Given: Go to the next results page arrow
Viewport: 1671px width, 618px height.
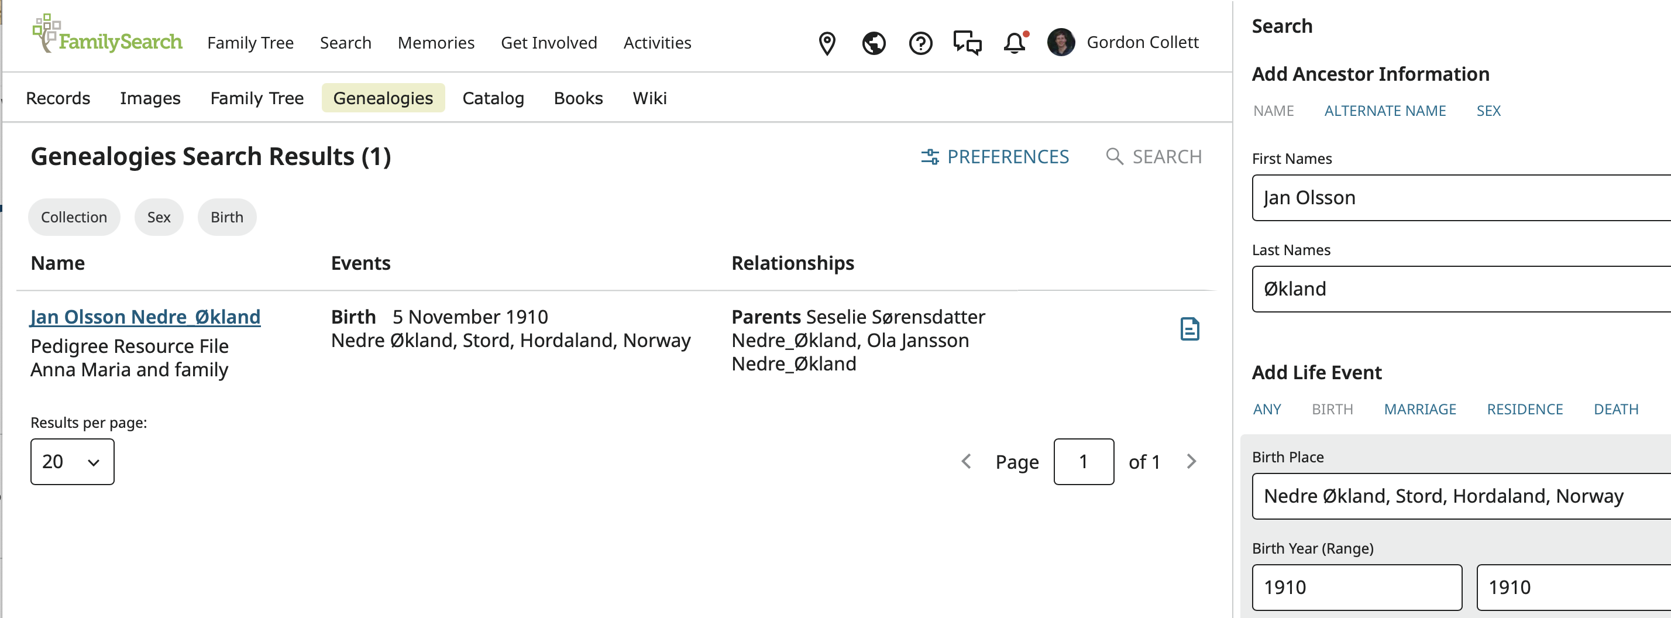Looking at the screenshot, I should pos(1191,462).
